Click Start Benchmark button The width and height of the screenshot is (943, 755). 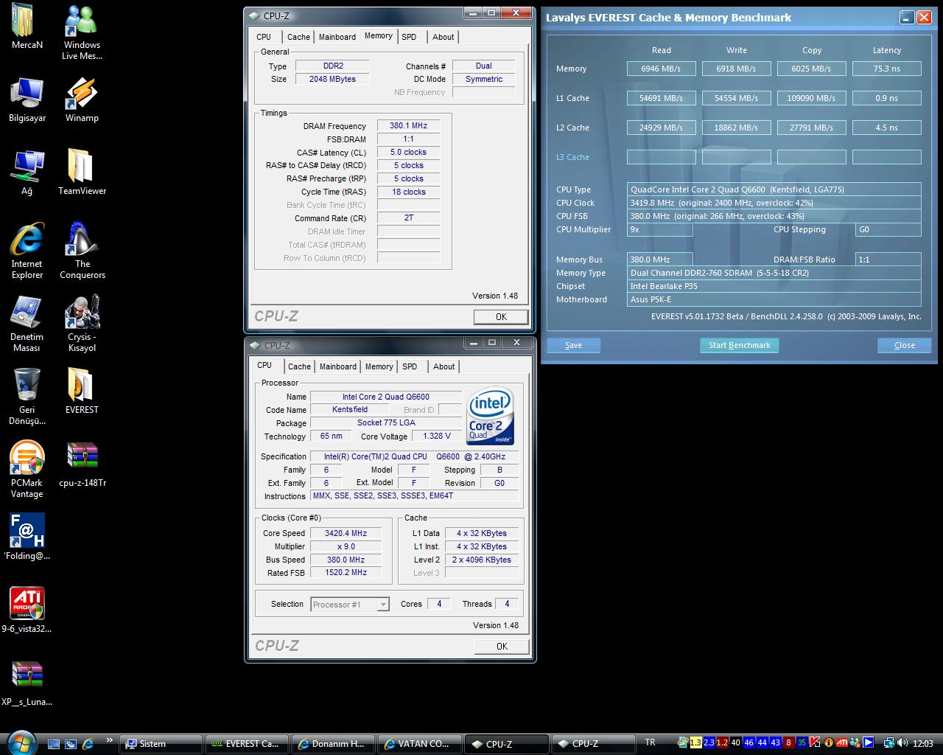pyautogui.click(x=740, y=345)
